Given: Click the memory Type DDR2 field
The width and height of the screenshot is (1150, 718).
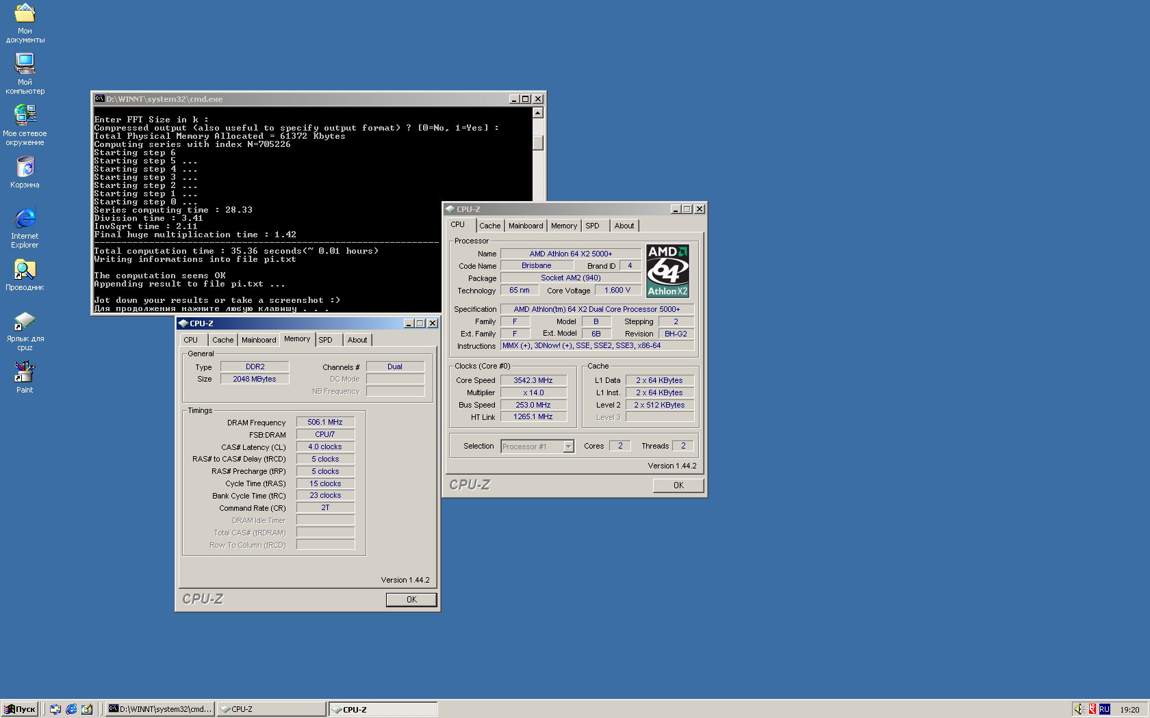Looking at the screenshot, I should [255, 367].
